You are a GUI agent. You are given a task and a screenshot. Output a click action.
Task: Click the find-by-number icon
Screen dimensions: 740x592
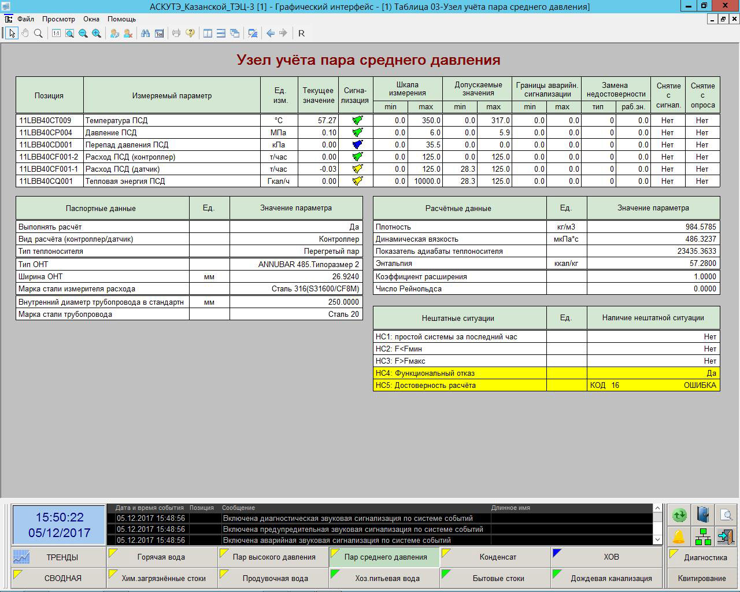159,33
